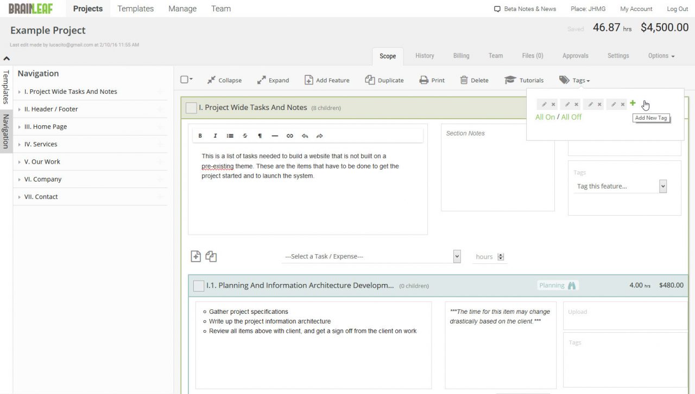Check the Project Wide Tasks And Notes checkbox

pyautogui.click(x=191, y=108)
